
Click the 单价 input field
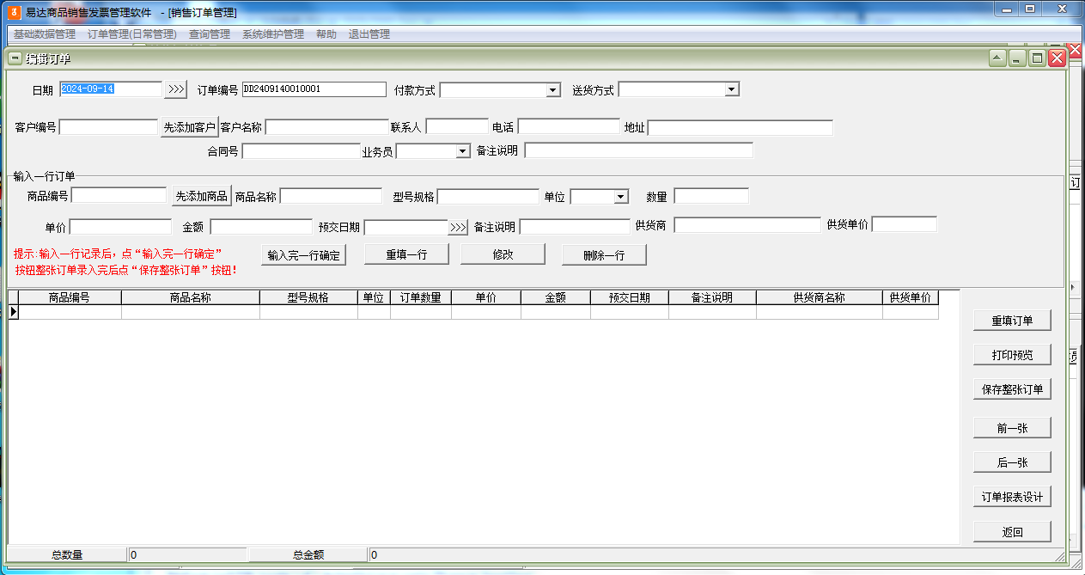(120, 227)
